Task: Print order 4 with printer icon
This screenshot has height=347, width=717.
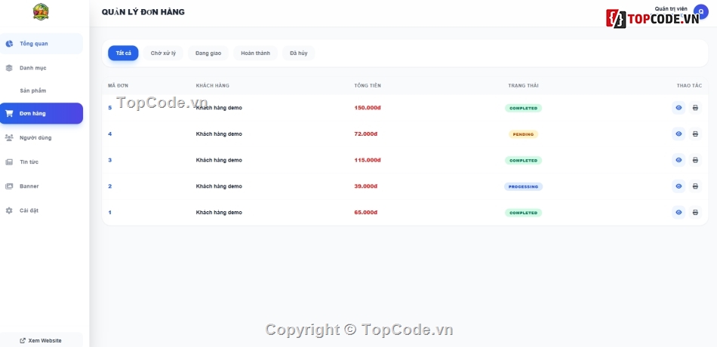Action: coord(695,134)
